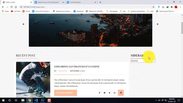Focus the sidebar Search field
This screenshot has height=103, width=183.
[x=143, y=61]
